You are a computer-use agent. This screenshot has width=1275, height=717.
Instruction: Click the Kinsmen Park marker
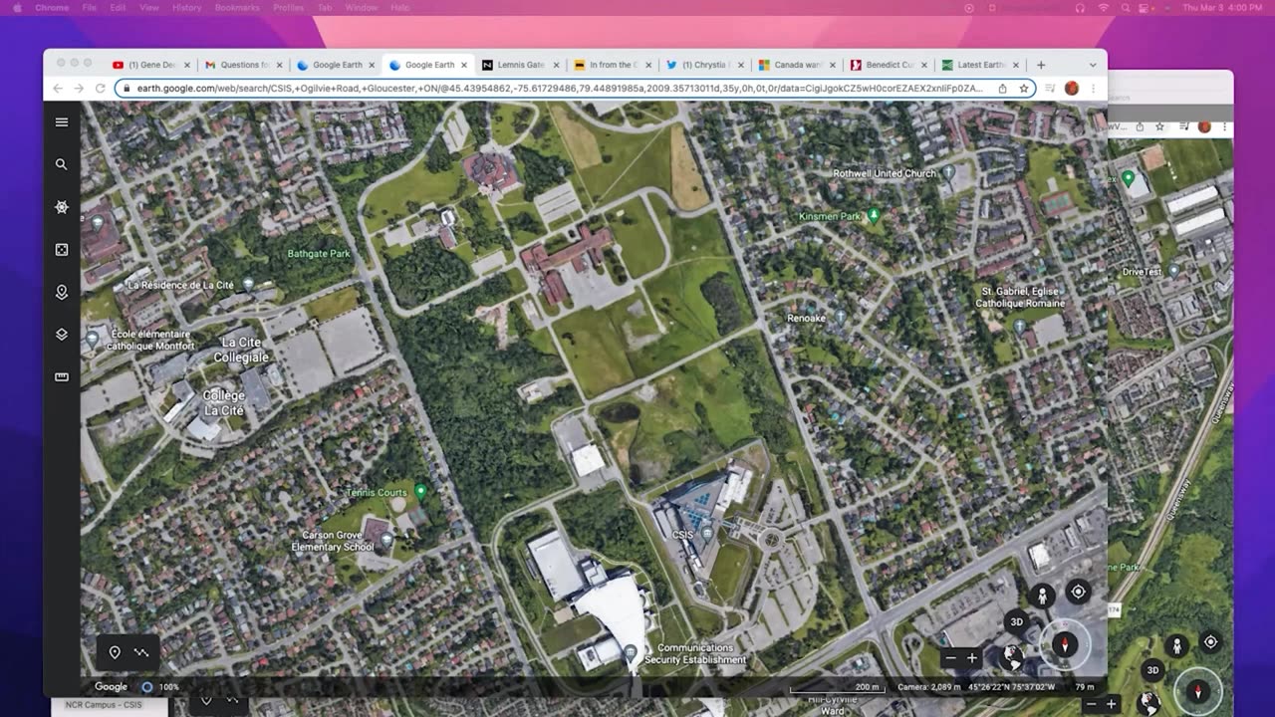[874, 215]
